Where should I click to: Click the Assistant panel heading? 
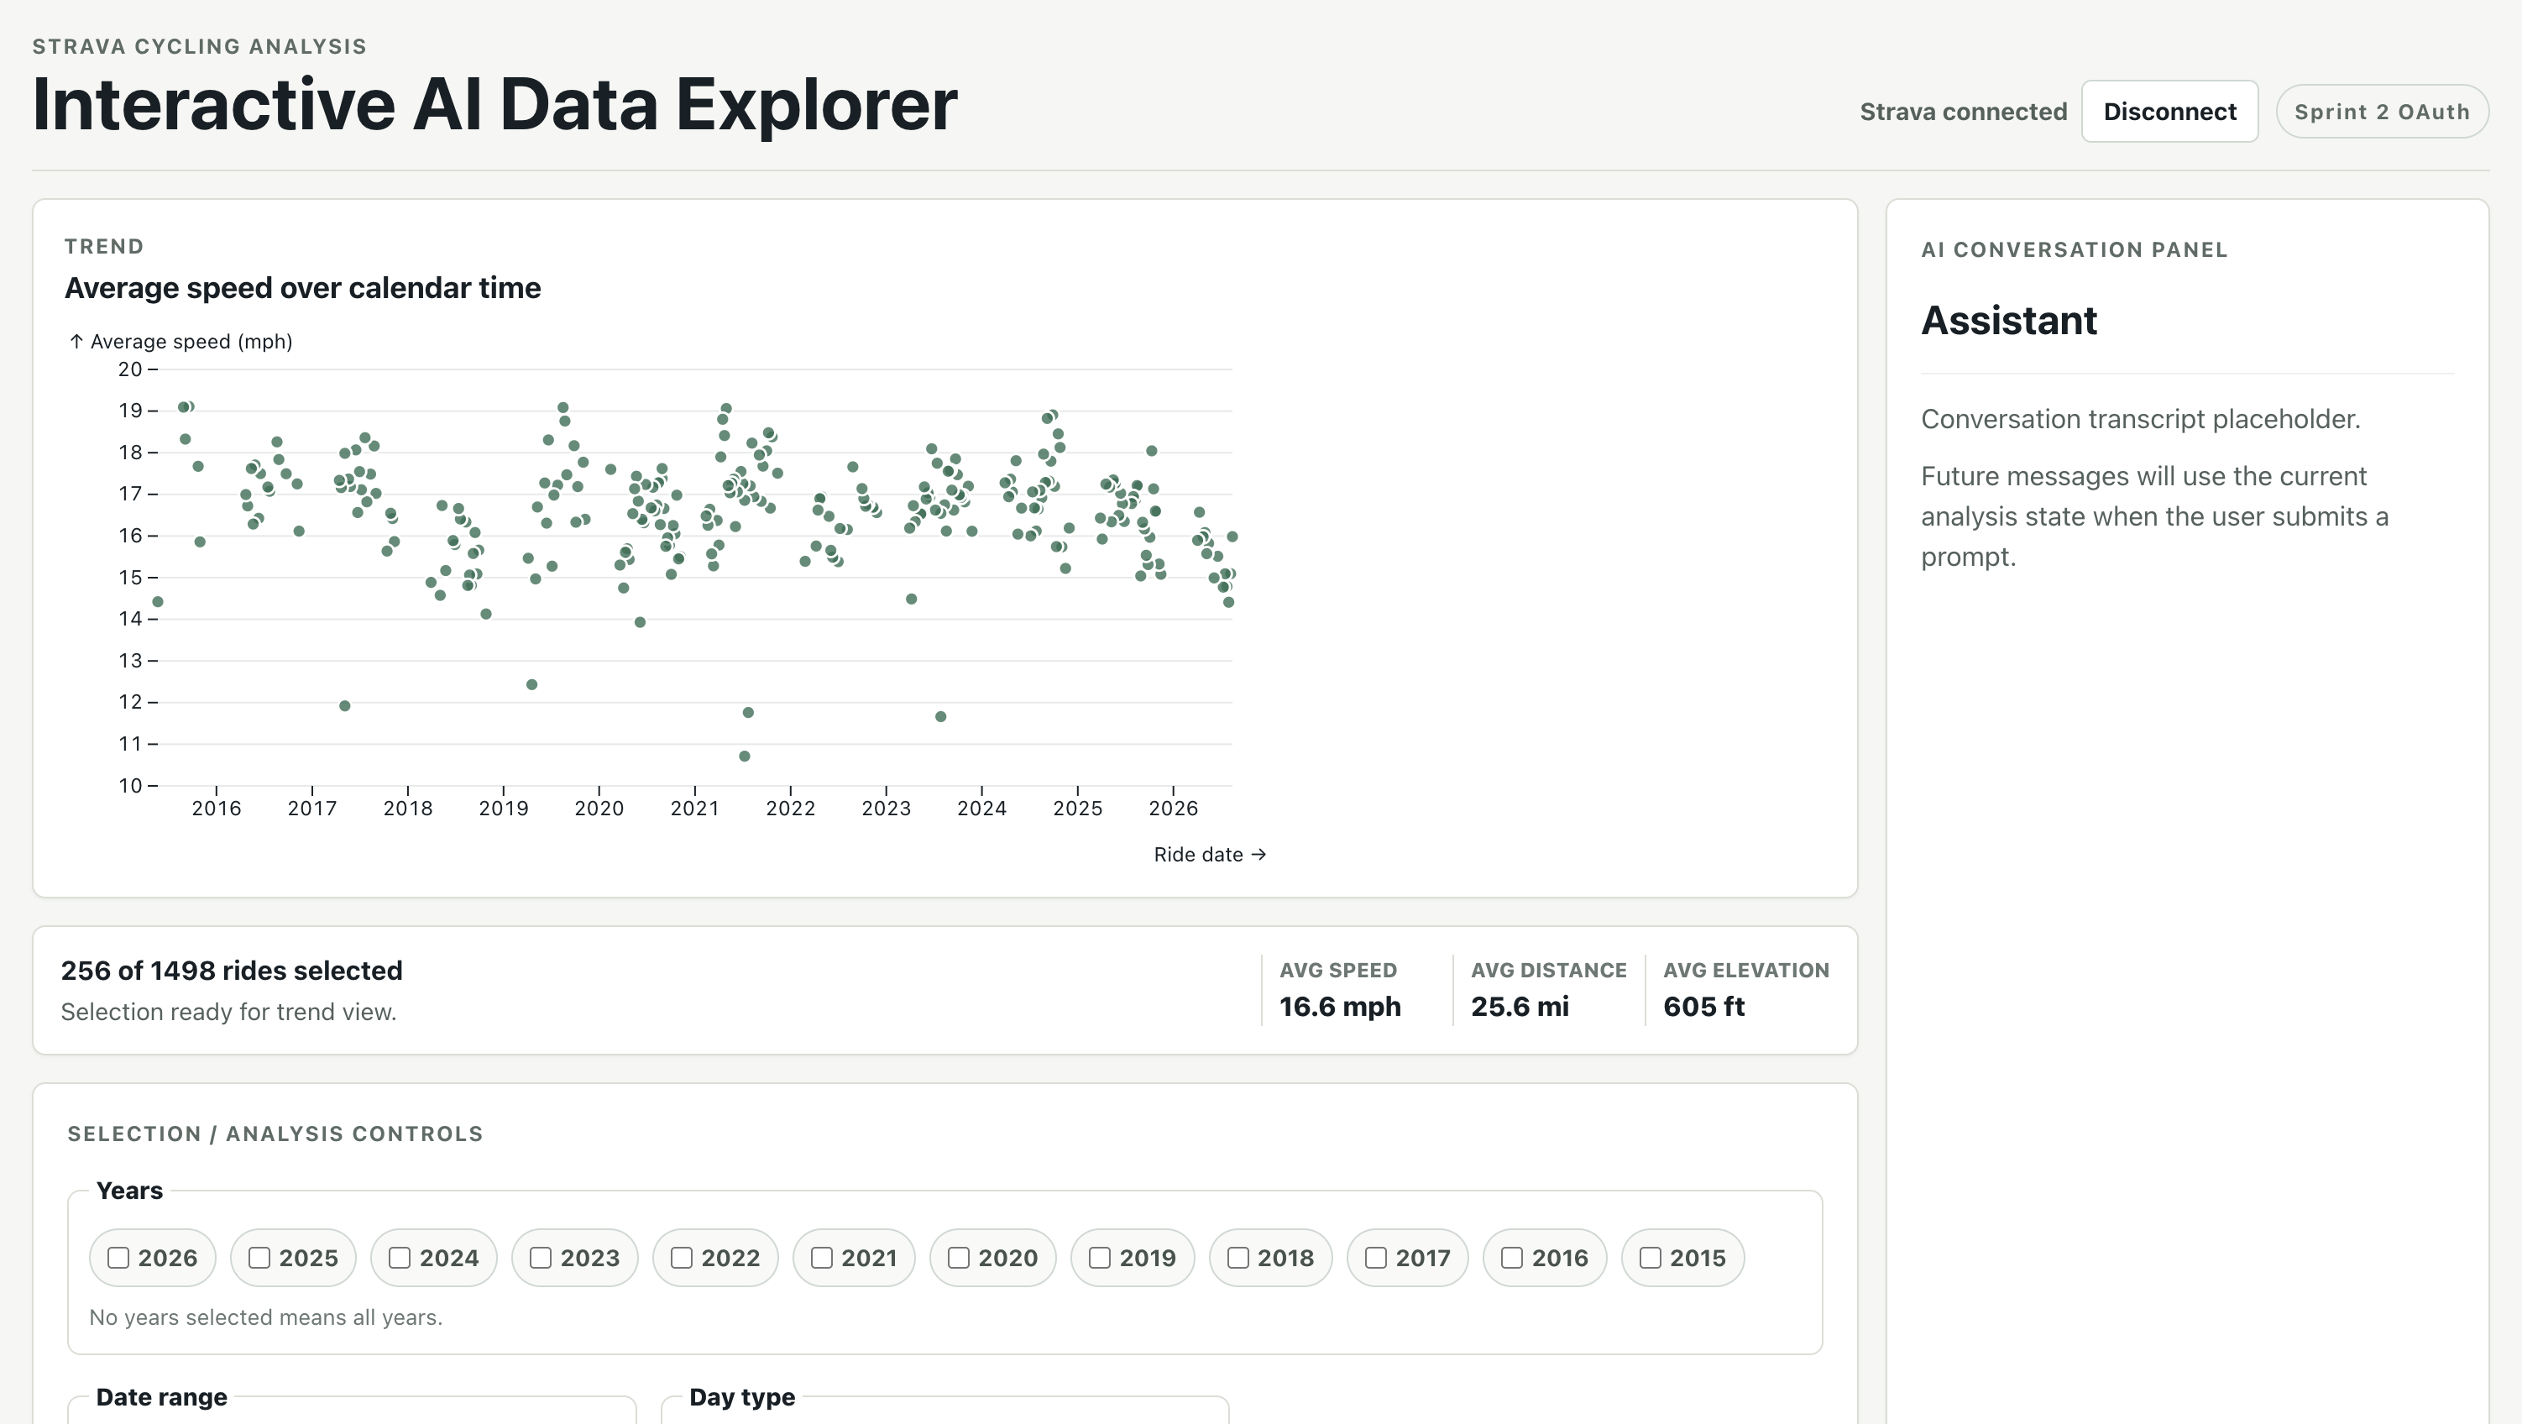(x=2009, y=320)
